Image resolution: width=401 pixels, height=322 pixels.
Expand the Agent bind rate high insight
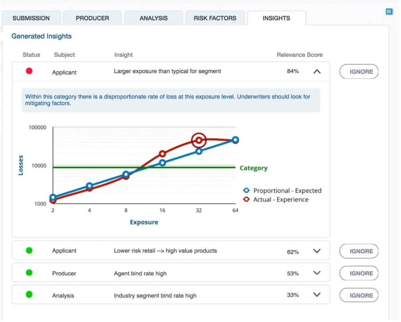pos(317,273)
